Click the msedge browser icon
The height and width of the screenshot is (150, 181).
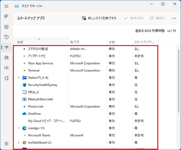(x=24, y=128)
